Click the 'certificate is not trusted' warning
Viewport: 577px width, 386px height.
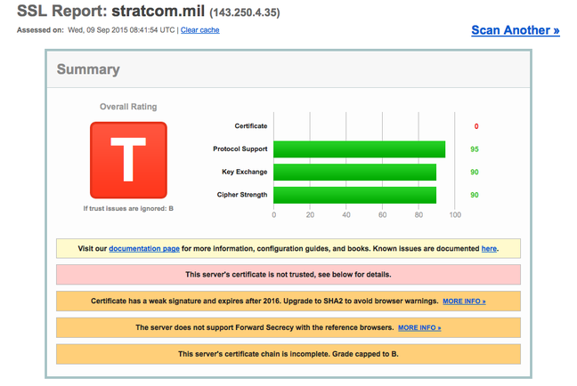288,275
